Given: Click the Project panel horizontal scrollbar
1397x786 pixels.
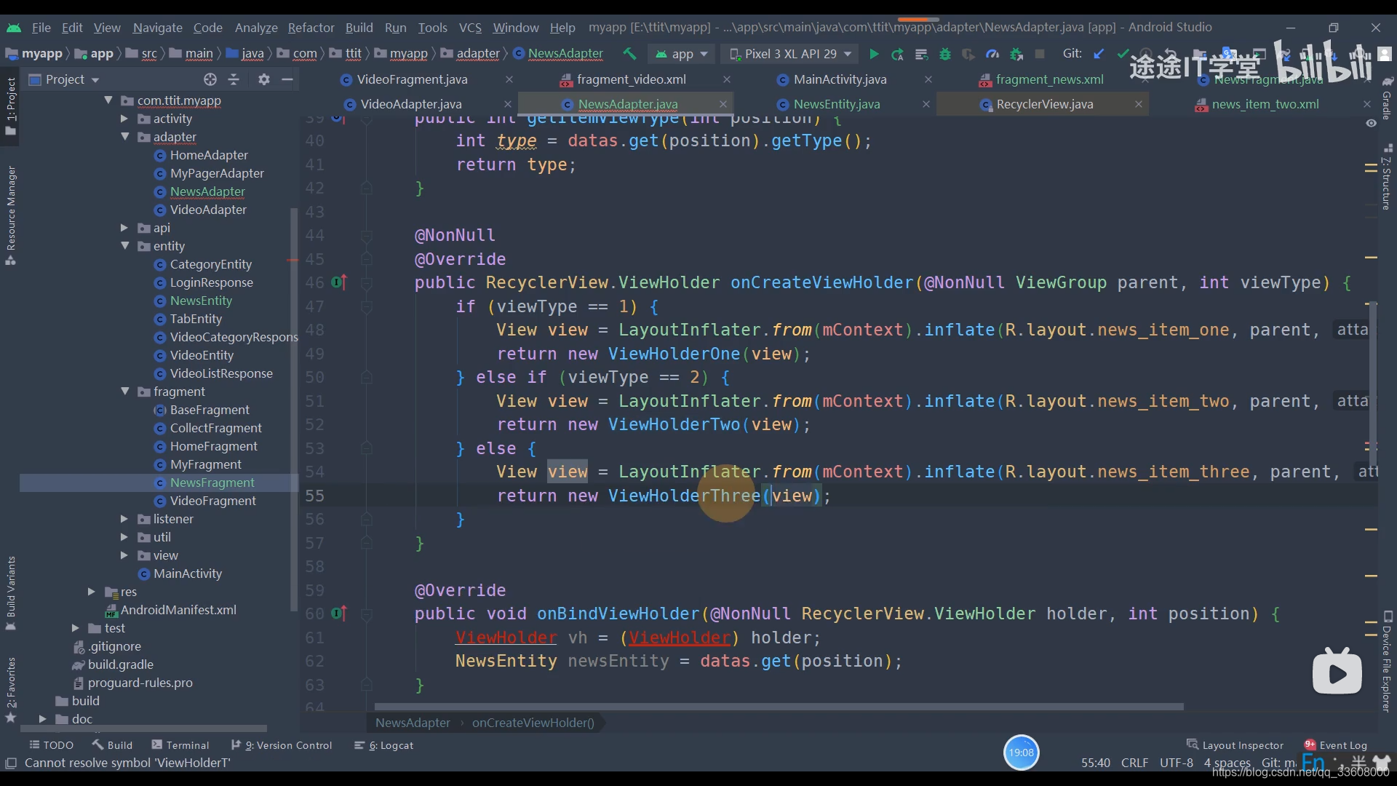Looking at the screenshot, I should 144,729.
